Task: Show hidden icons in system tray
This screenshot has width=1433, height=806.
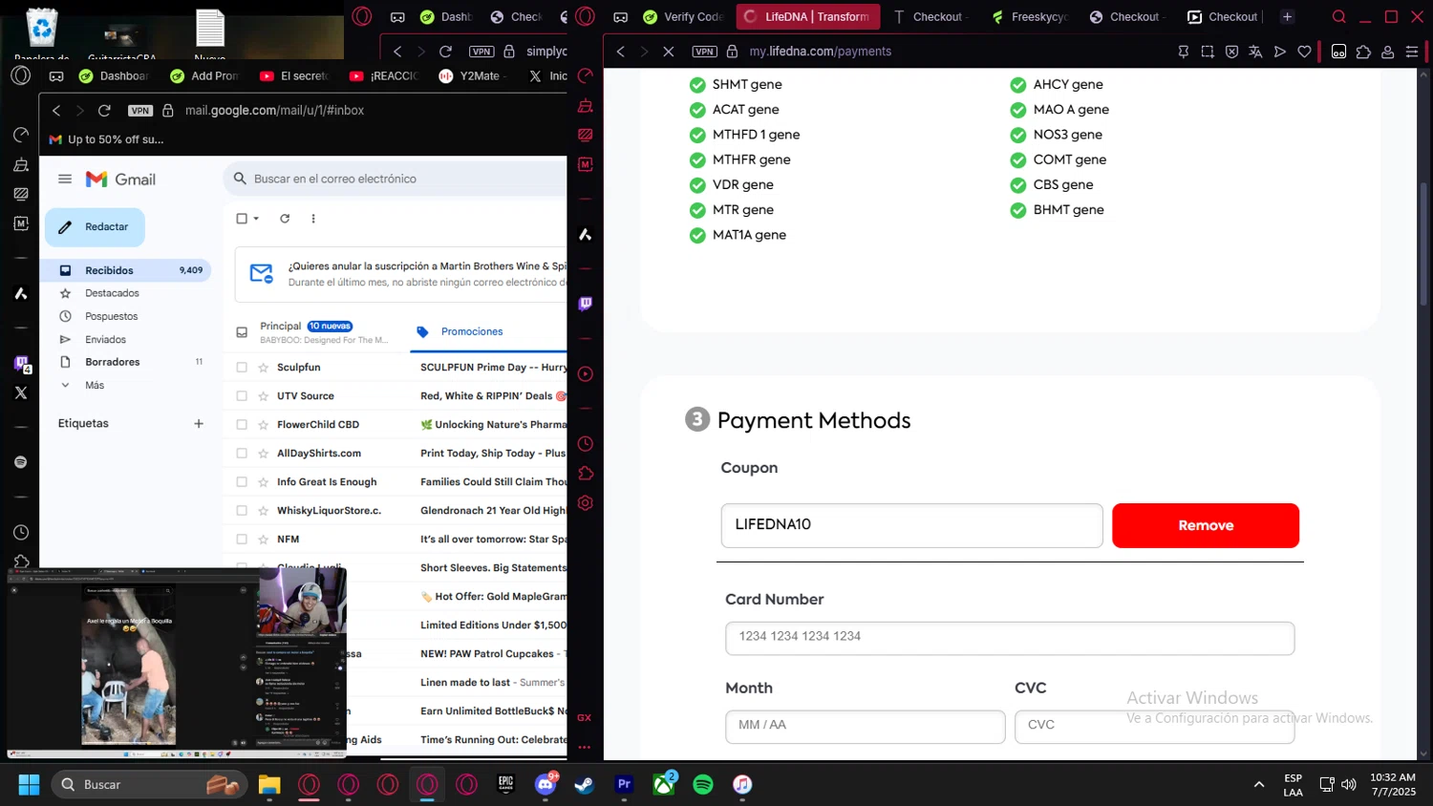Action: coord(1259,784)
